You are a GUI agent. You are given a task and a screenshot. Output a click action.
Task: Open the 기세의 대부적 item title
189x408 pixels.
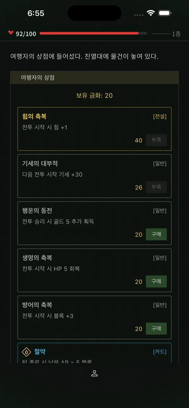[x=40, y=163]
